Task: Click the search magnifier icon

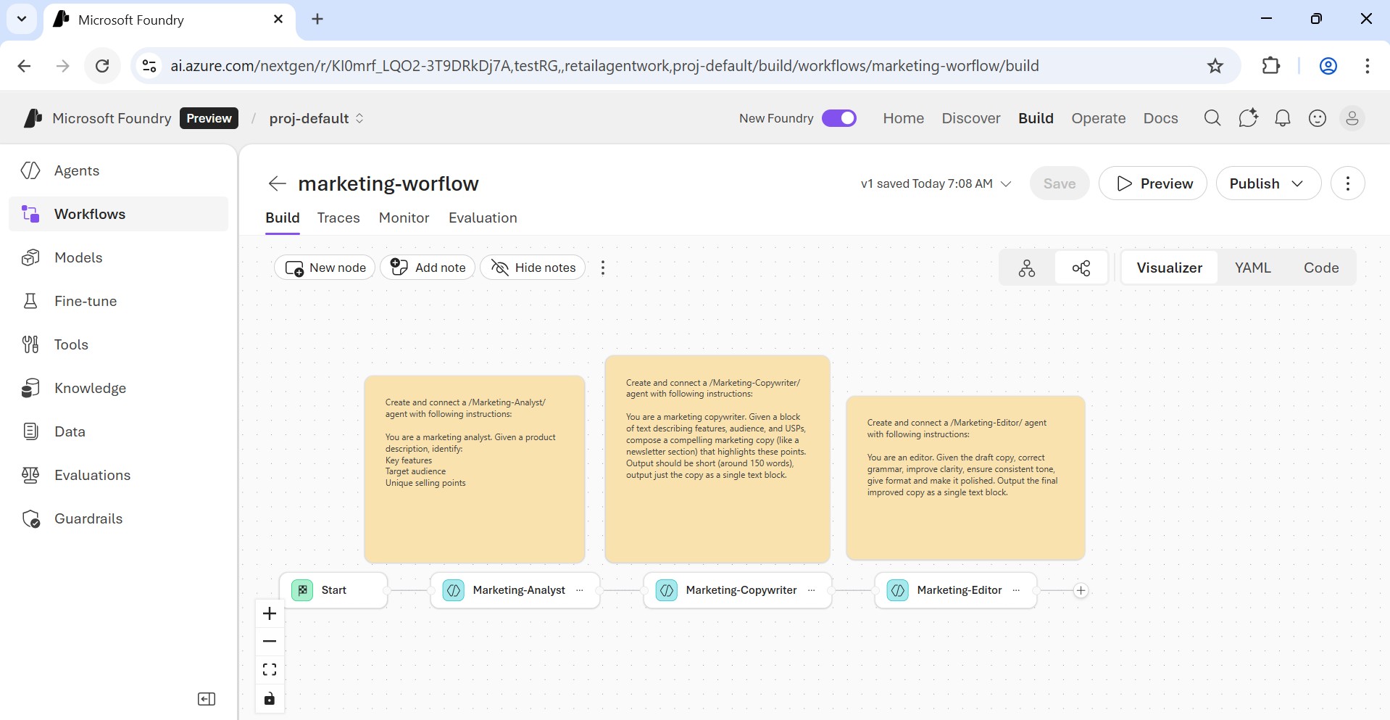Action: point(1212,118)
